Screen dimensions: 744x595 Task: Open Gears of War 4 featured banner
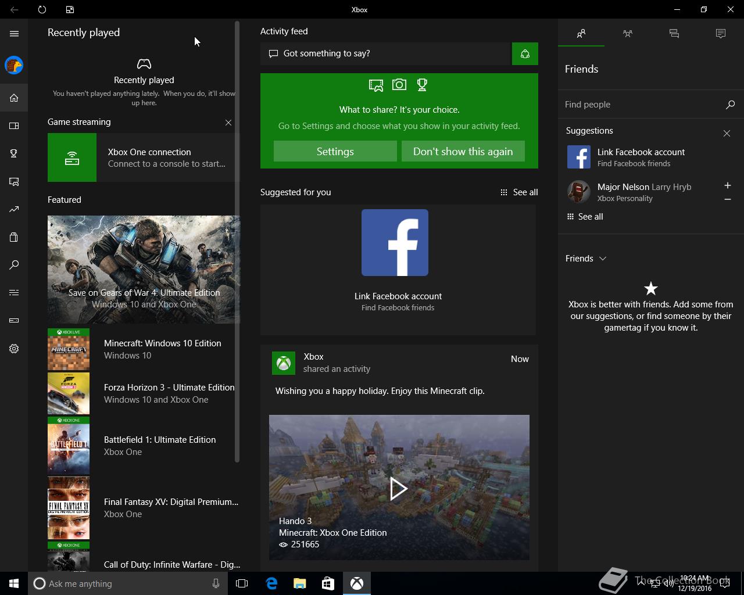pyautogui.click(x=144, y=270)
